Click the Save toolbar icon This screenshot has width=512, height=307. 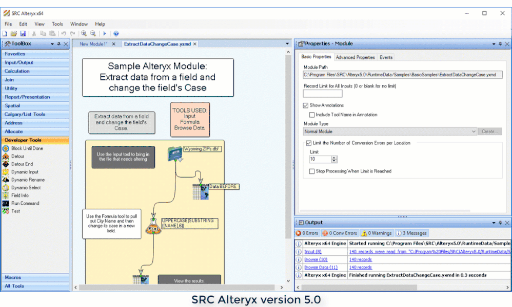pyautogui.click(x=23, y=34)
